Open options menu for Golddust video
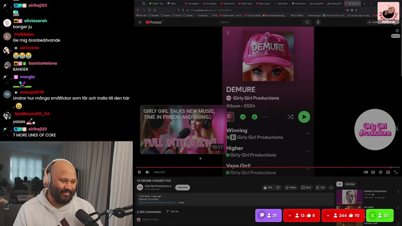The height and width of the screenshot is (226, 402). [398, 191]
